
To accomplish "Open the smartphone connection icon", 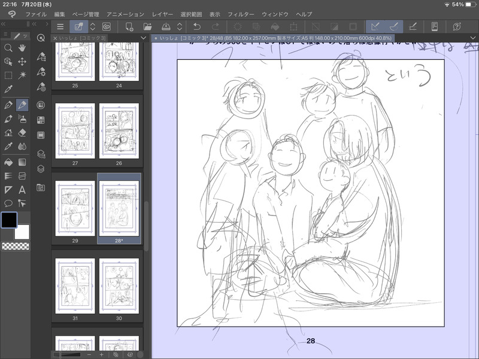I will coord(435,27).
